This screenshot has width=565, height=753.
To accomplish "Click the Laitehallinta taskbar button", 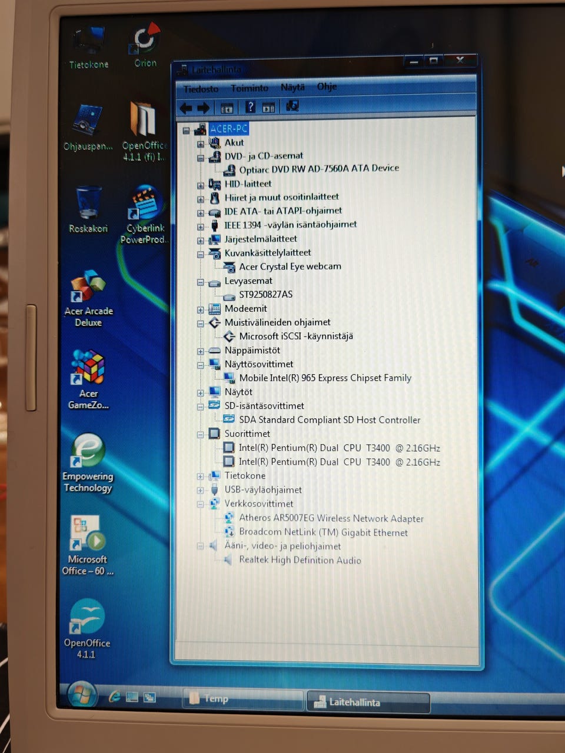I will pyautogui.click(x=368, y=702).
